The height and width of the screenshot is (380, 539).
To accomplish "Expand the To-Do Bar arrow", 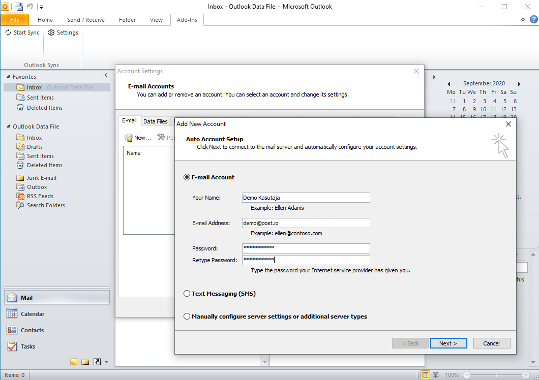I will click(434, 77).
